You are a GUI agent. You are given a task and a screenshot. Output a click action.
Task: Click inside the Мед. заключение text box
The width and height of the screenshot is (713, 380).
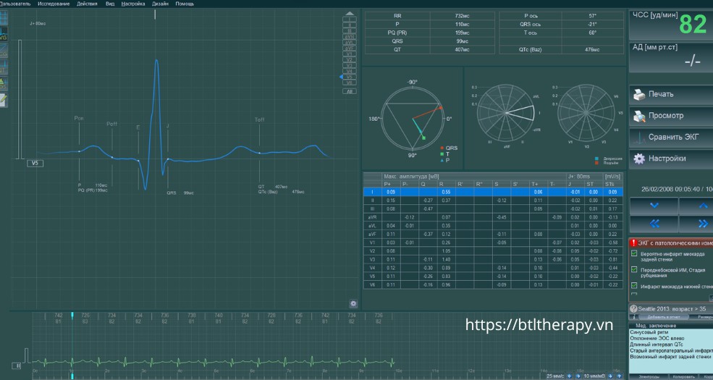click(x=671, y=350)
